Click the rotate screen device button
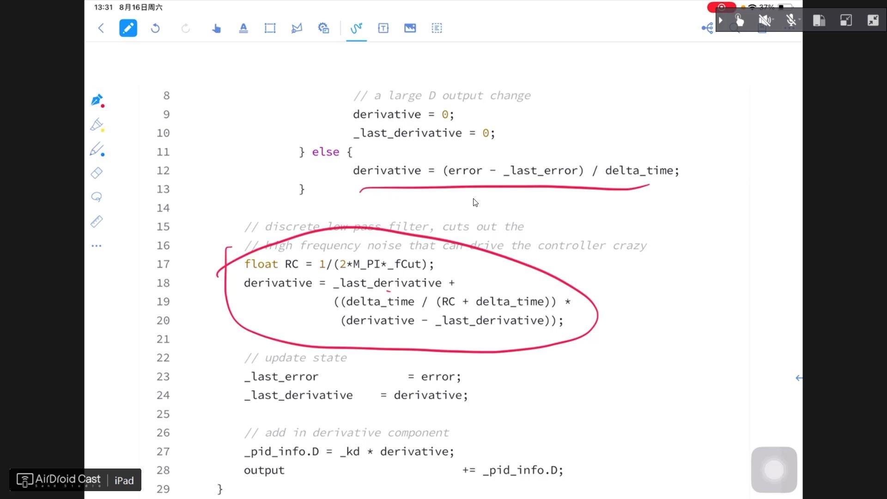Viewport: 887px width, 499px height. [819, 20]
